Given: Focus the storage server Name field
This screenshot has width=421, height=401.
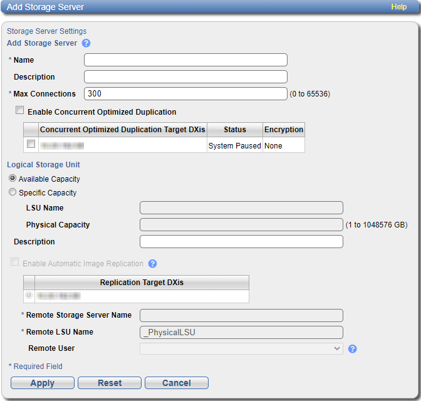Looking at the screenshot, I should (x=185, y=60).
